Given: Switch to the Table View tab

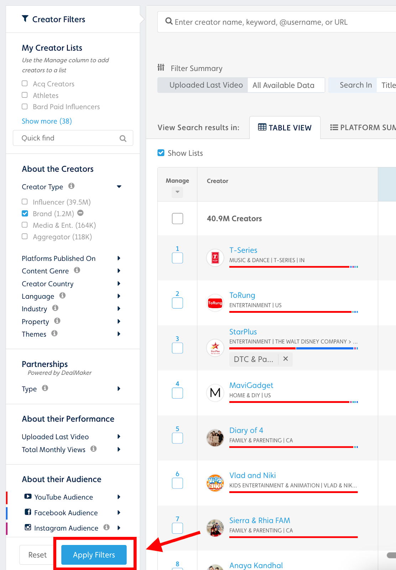Looking at the screenshot, I should pos(285,128).
